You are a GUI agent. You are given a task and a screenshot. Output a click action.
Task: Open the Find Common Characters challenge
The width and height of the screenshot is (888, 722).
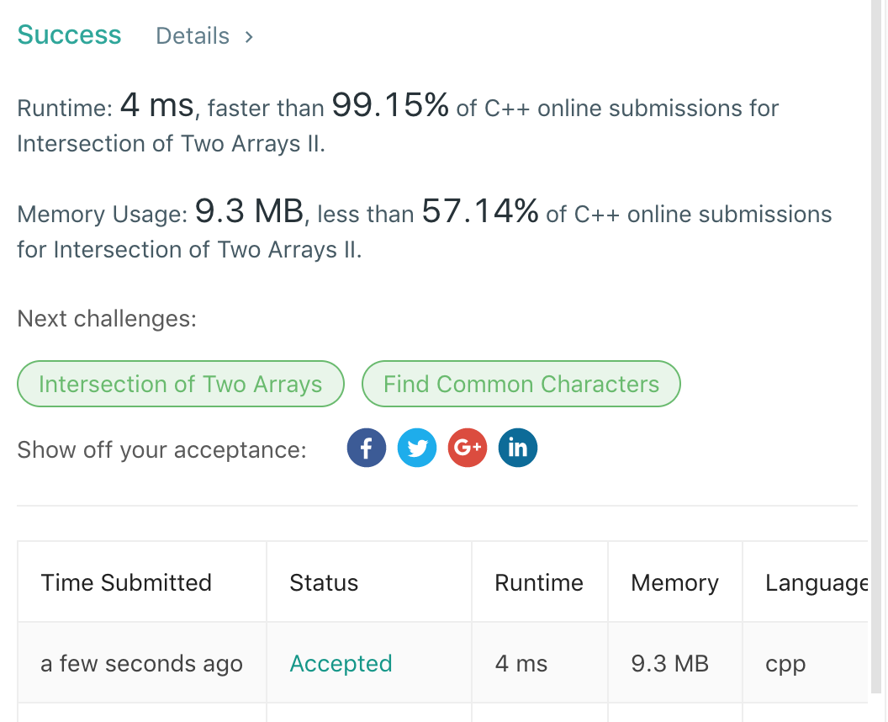521,384
